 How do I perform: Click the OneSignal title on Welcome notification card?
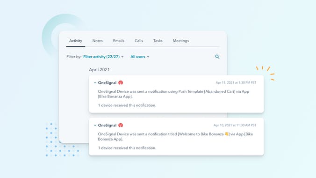[x=107, y=125]
